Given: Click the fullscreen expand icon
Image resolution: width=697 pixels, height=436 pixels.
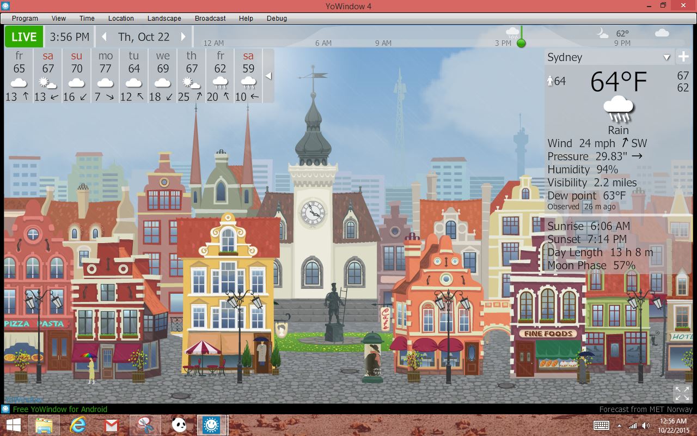Looking at the screenshot, I should (682, 393).
